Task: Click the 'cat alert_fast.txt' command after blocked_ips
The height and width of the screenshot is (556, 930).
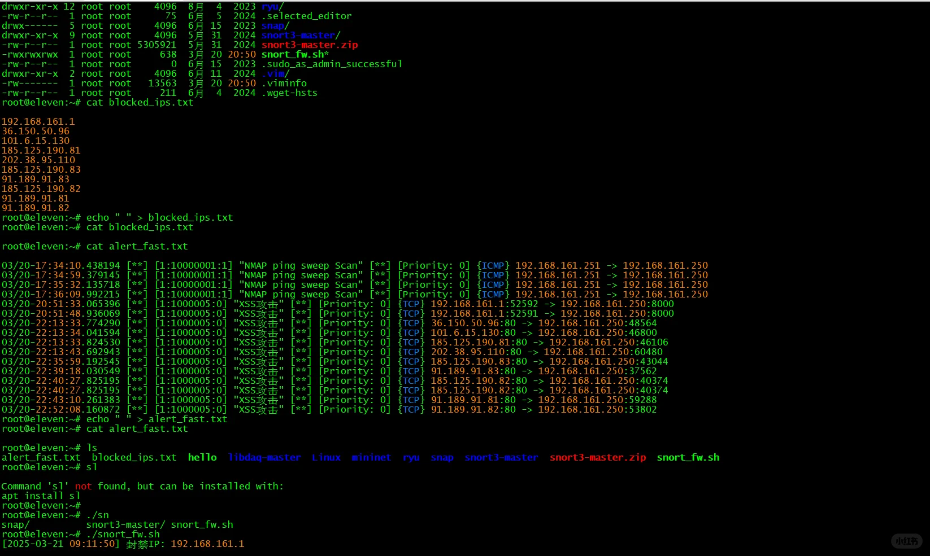Action: point(137,246)
